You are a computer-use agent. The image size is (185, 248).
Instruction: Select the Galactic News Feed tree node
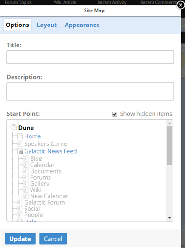click(x=50, y=151)
